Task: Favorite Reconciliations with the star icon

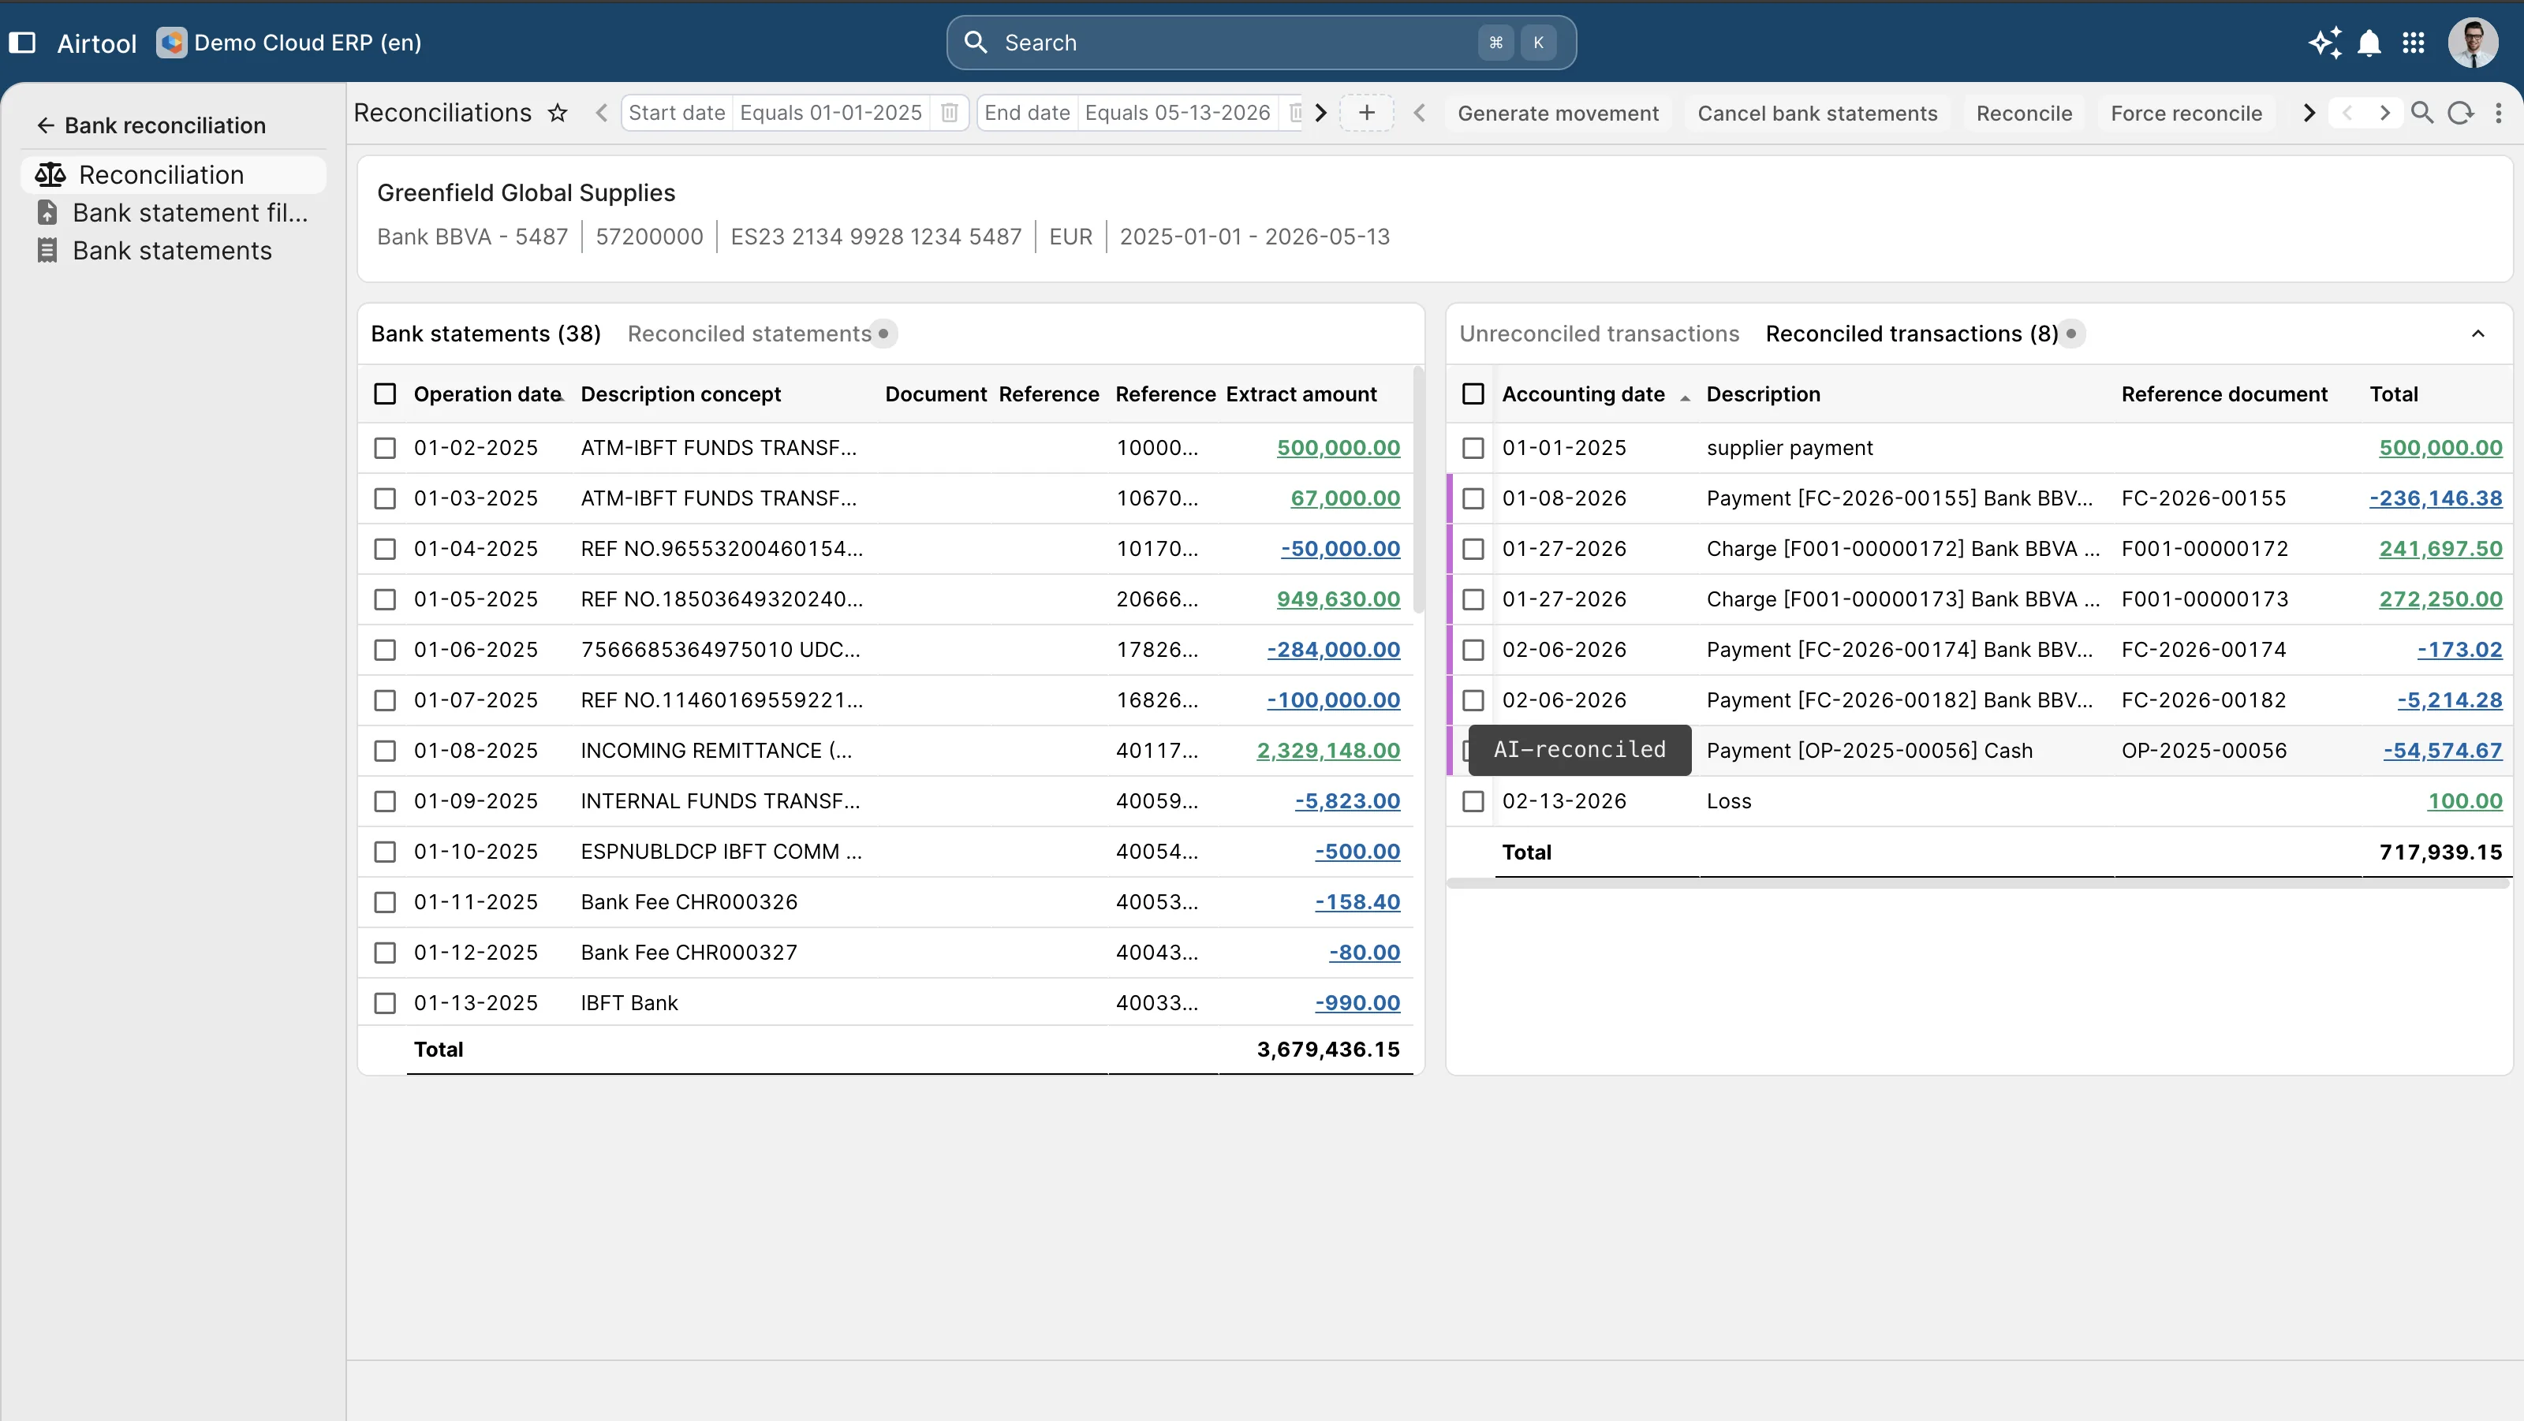Action: pyautogui.click(x=558, y=113)
